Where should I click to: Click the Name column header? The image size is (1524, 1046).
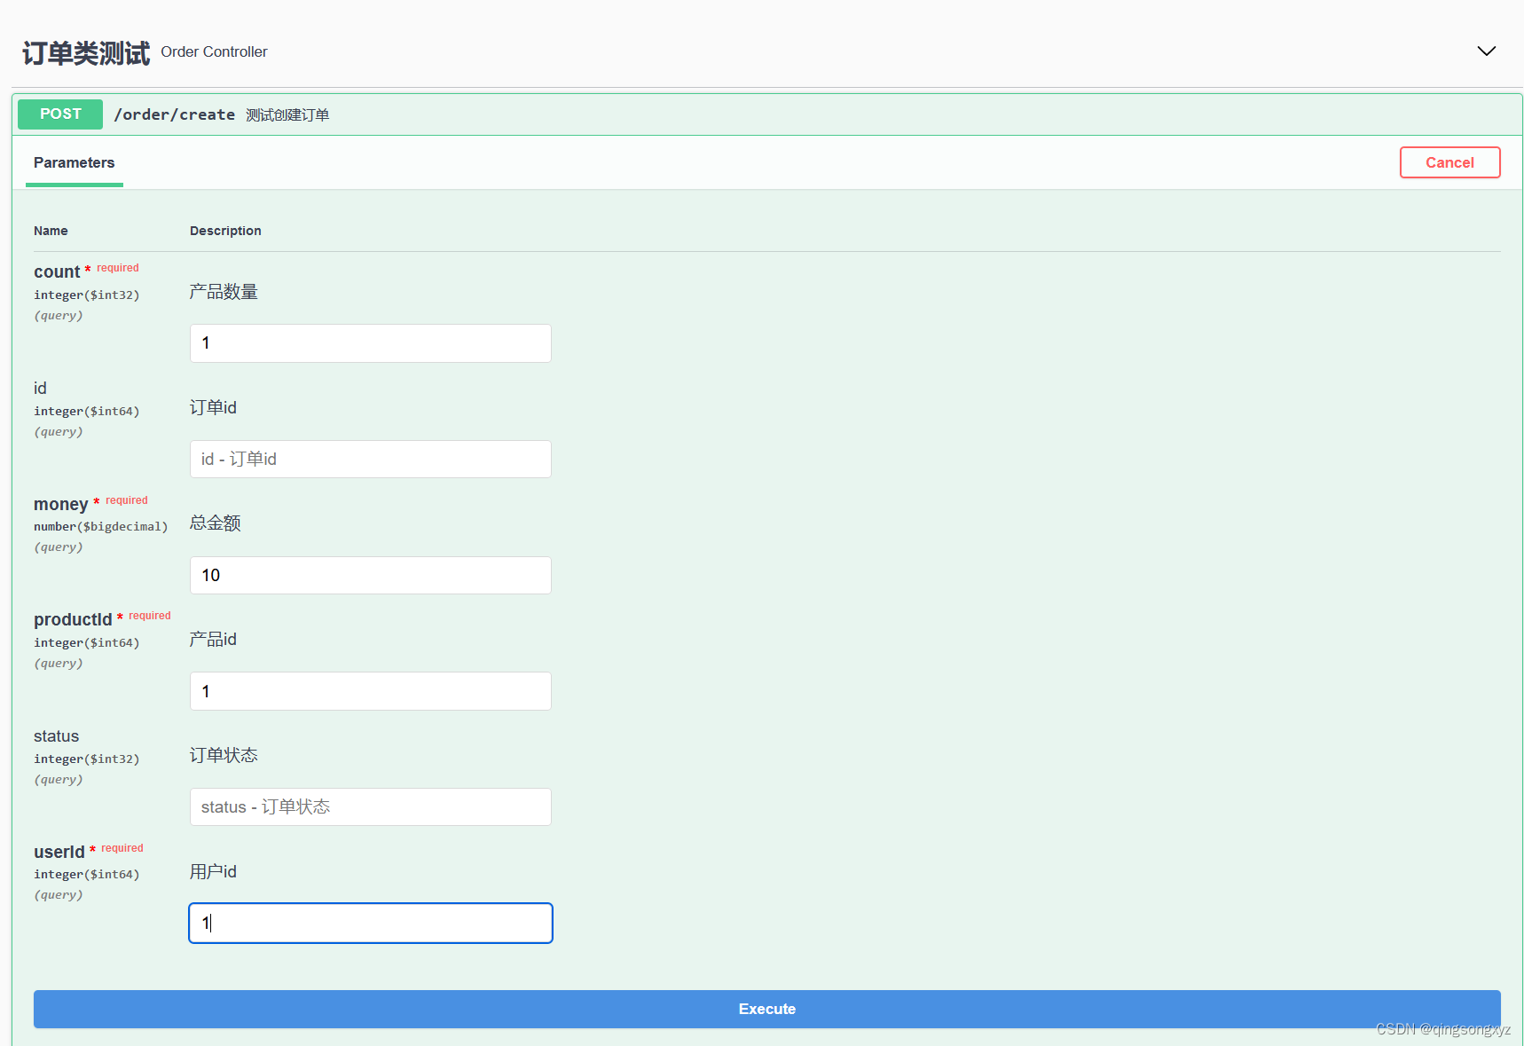point(51,231)
